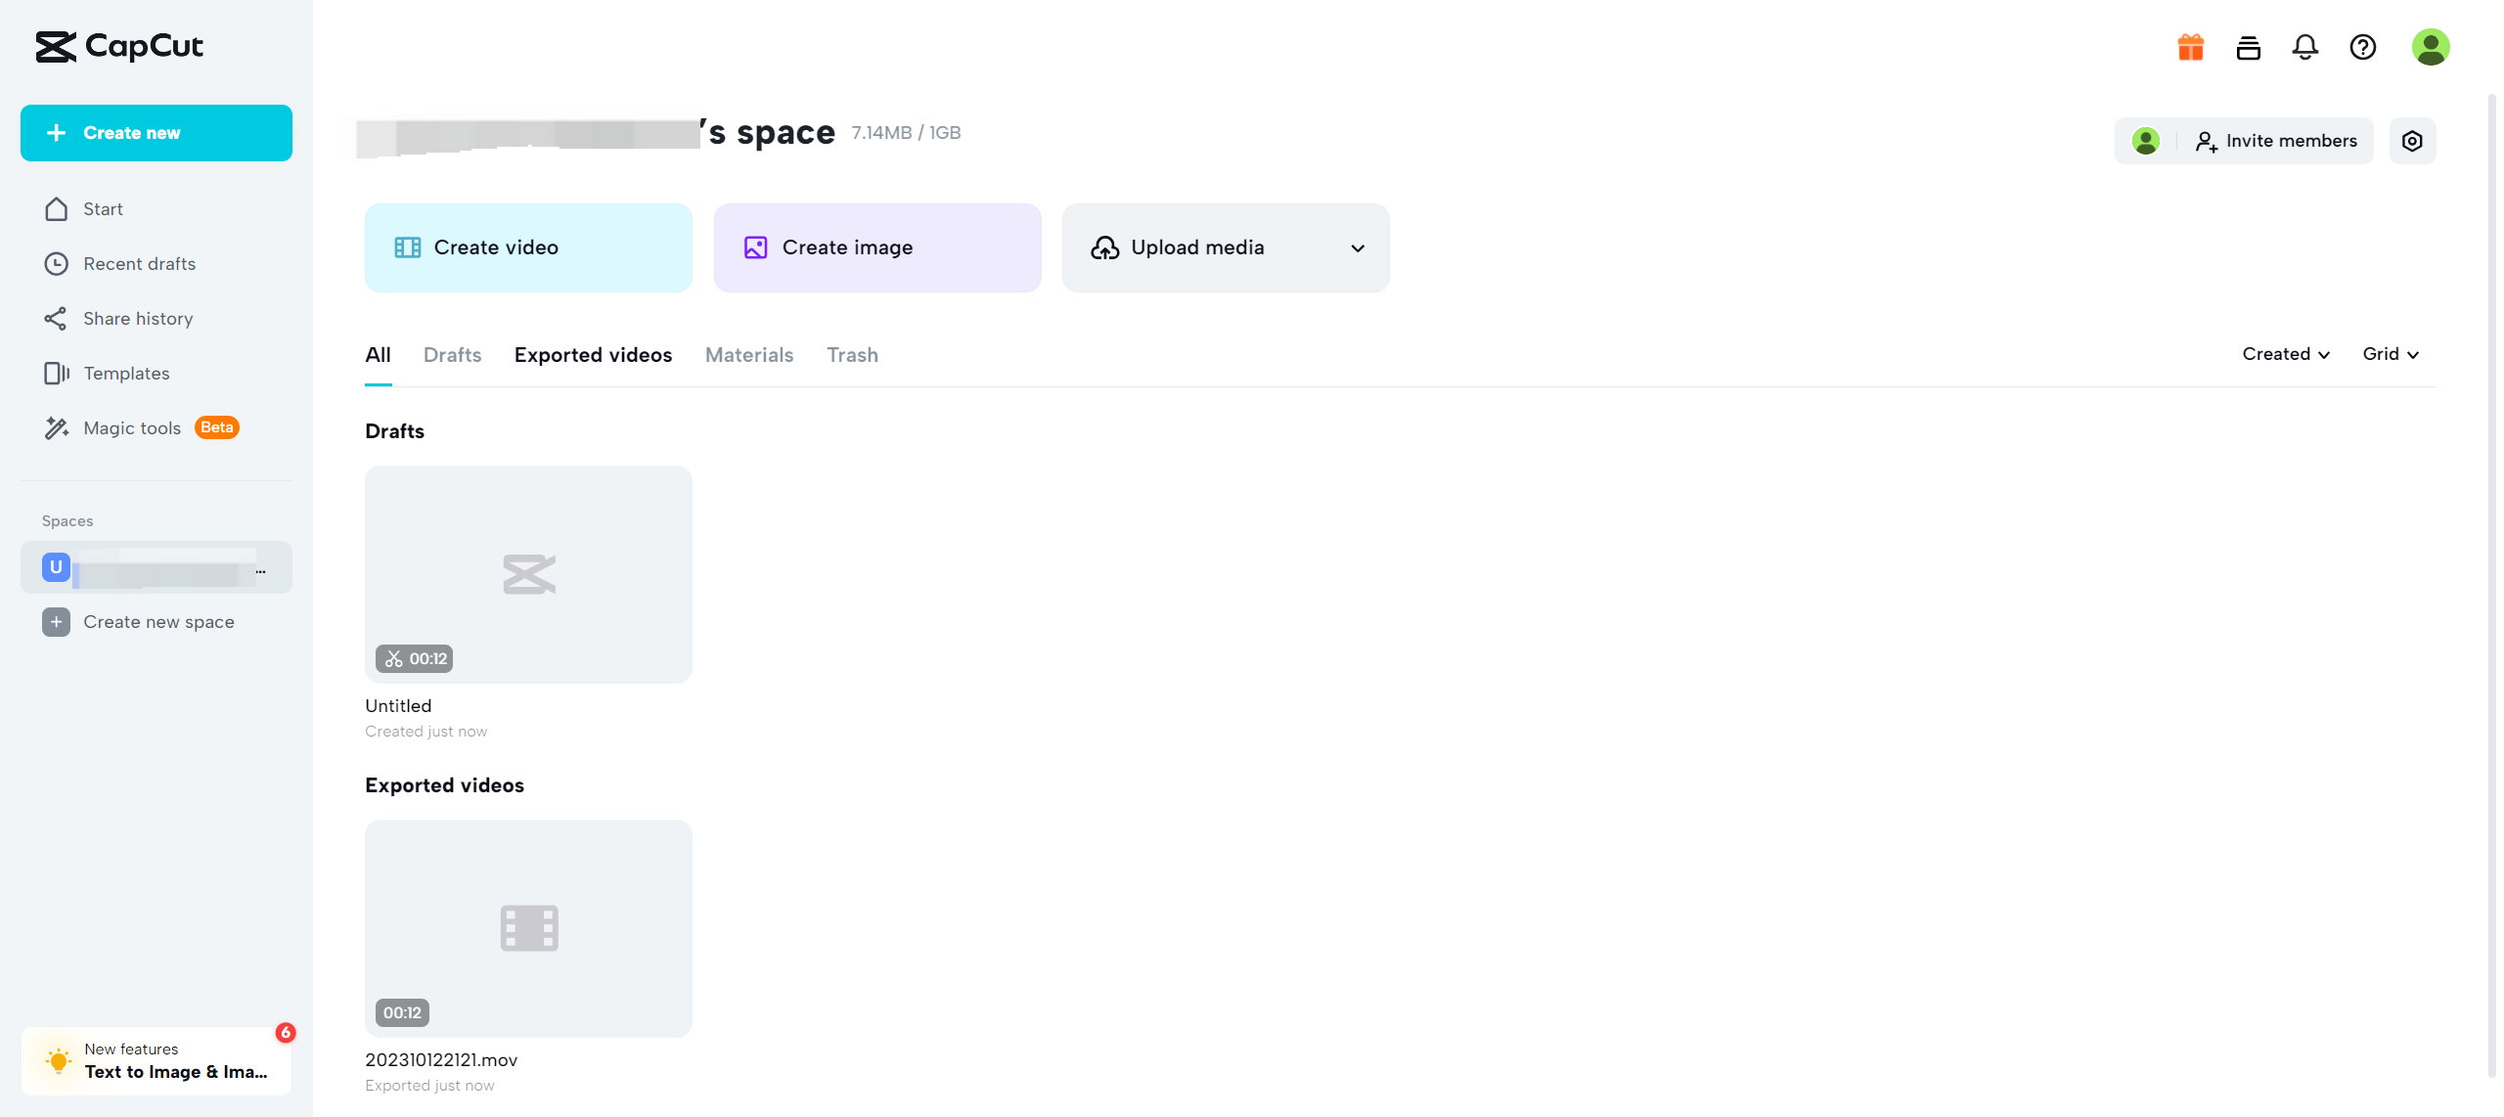Open the notifications bell

pyautogui.click(x=2304, y=47)
